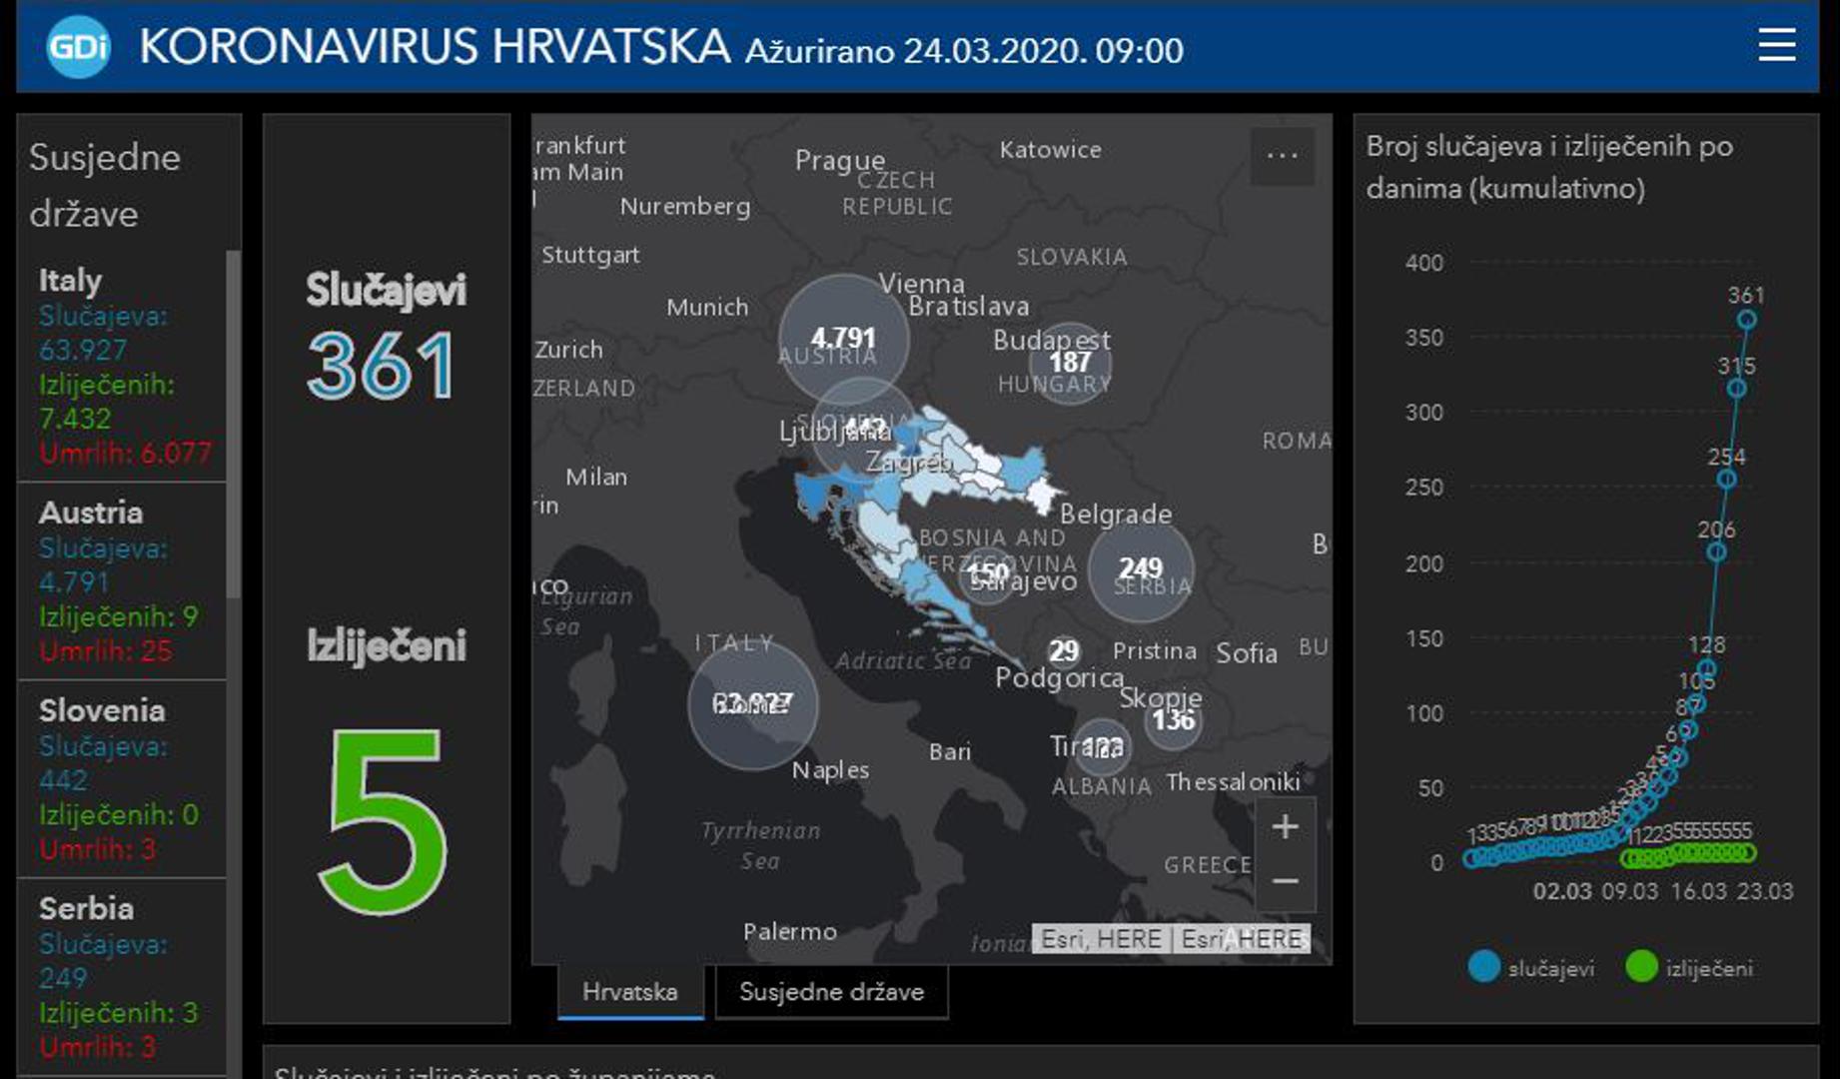Zoom out on the map
This screenshot has height=1079, width=1840.
1285,880
